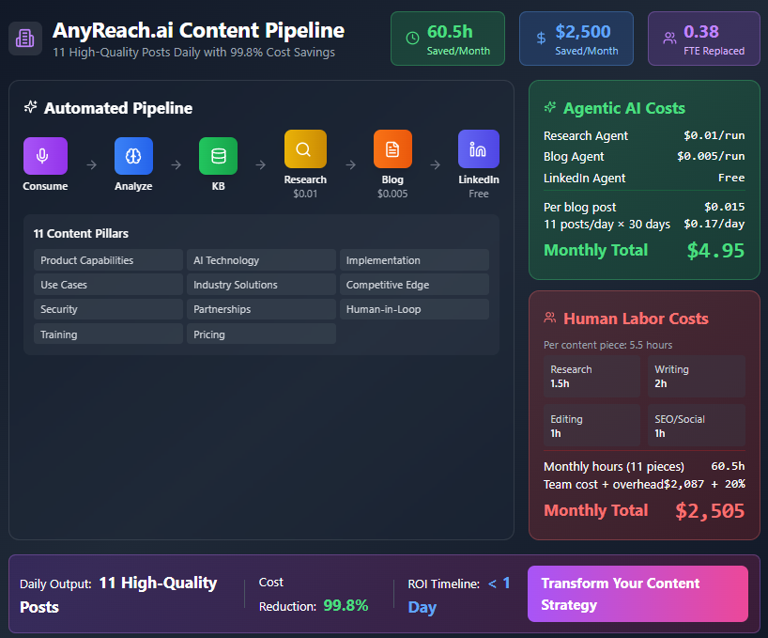Select the Security pillar
This screenshot has height=638, width=768.
point(108,309)
